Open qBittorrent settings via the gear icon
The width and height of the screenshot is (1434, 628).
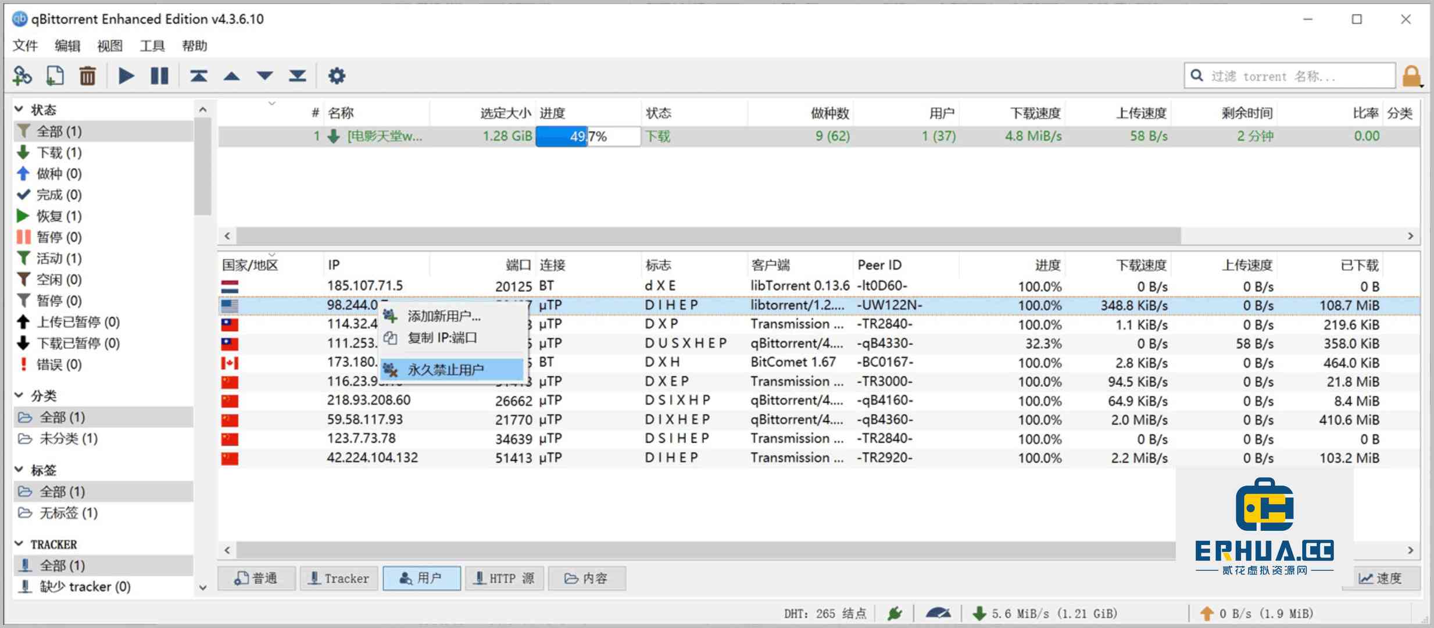(337, 75)
